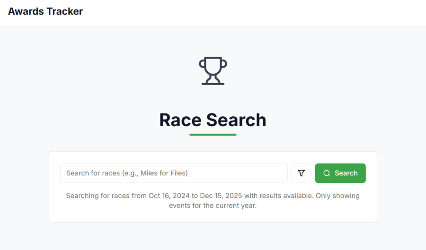
Task: Click the word 'Search' on the green button
Action: pyautogui.click(x=346, y=173)
